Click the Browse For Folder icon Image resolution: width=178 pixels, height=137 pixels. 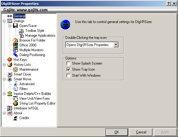[x=15, y=40]
